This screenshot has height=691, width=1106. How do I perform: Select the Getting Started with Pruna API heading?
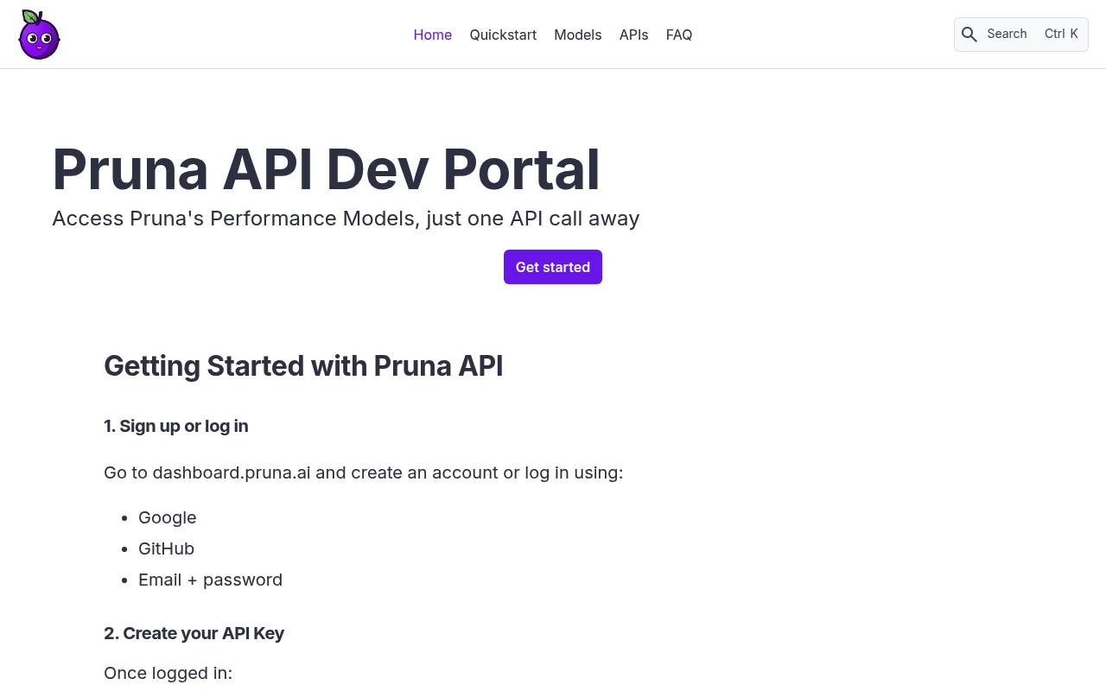(x=303, y=366)
